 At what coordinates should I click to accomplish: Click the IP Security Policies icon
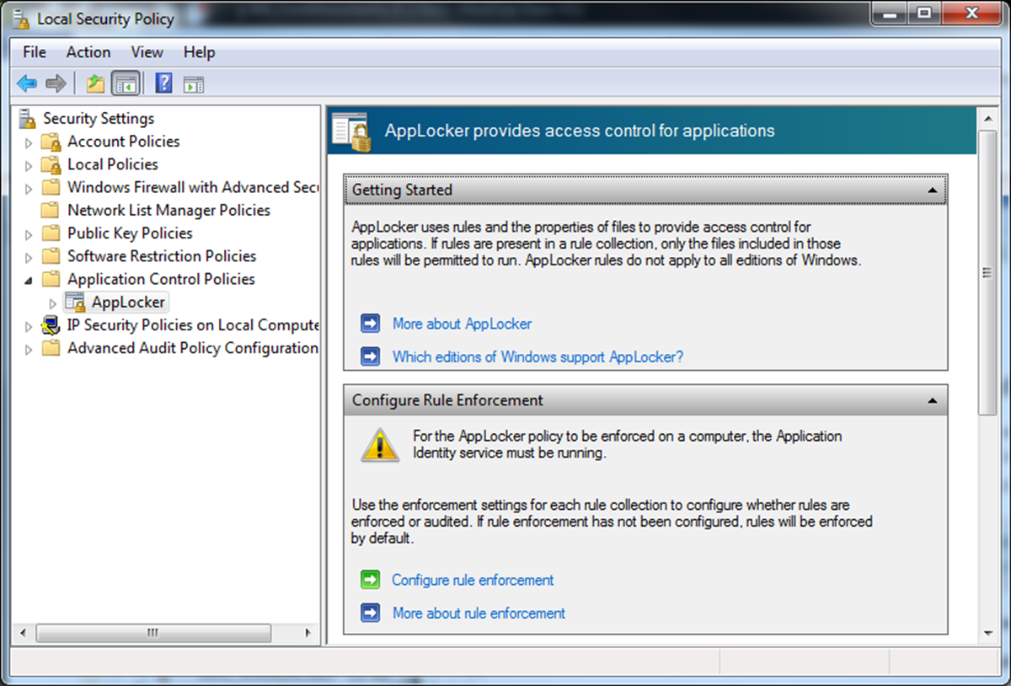point(51,325)
